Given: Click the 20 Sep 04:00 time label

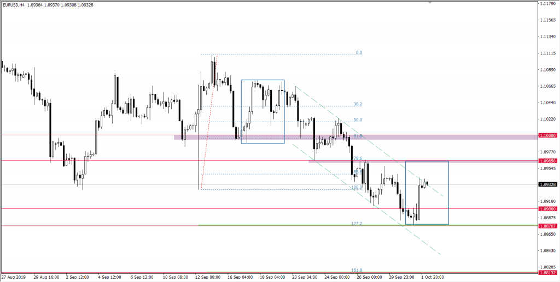Looking at the screenshot, I should click(x=304, y=277).
